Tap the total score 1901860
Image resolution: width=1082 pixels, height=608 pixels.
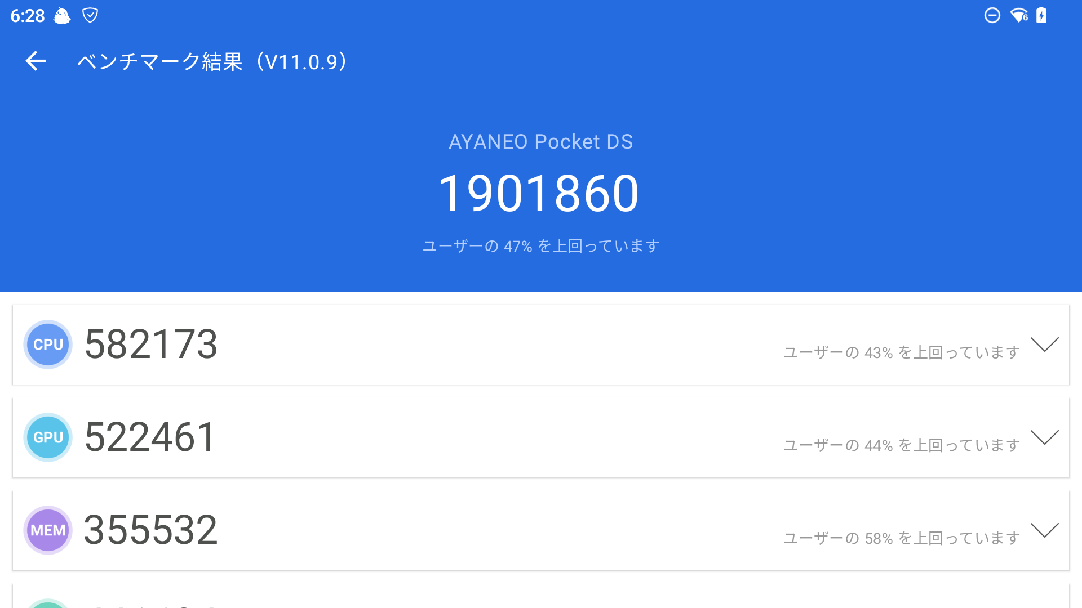(x=539, y=194)
